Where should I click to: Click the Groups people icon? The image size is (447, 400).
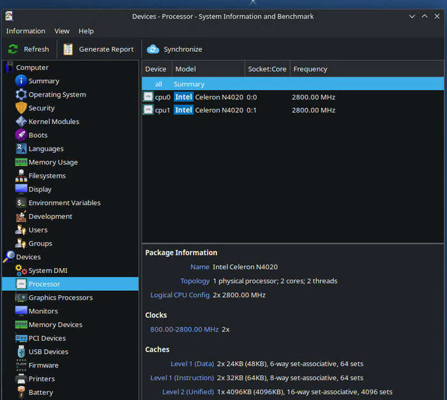tap(20, 243)
